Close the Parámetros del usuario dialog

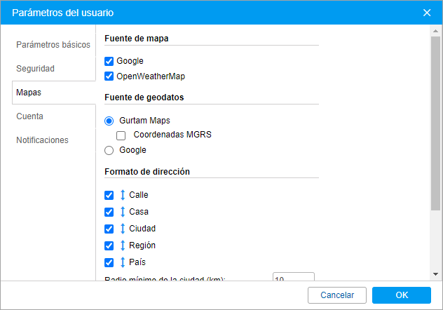(427, 13)
